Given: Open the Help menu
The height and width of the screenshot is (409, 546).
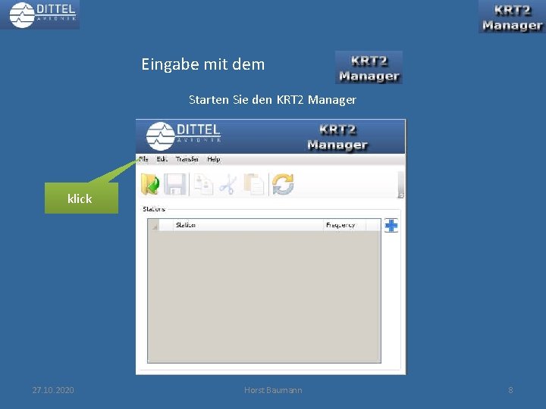Looking at the screenshot, I should pos(214,159).
